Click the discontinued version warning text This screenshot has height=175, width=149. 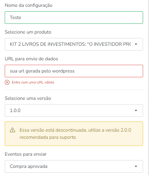coord(75,134)
